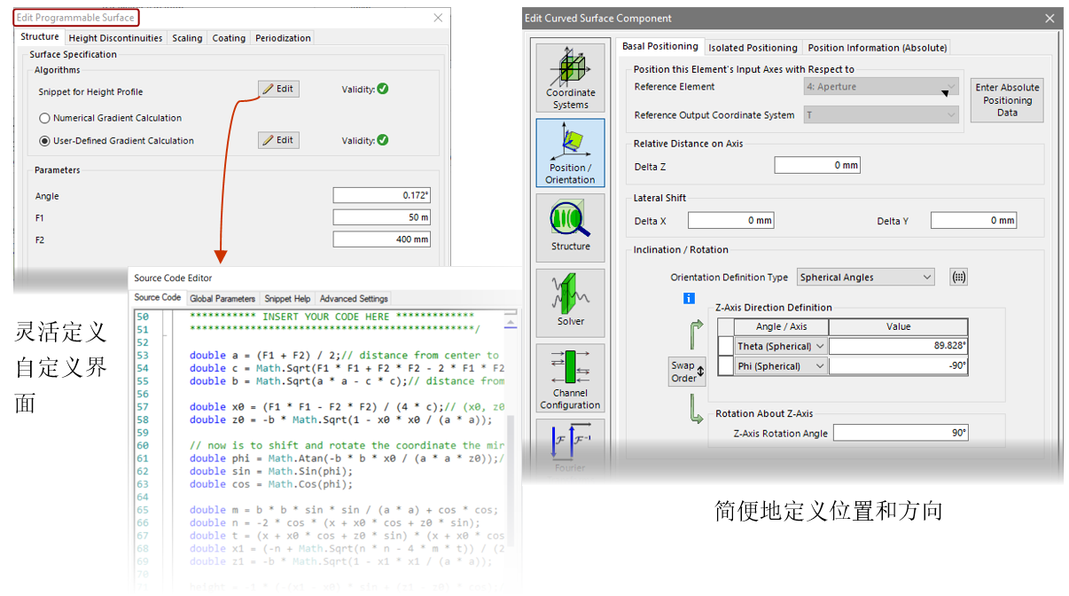Switch to Coating tab
Image resolution: width=1069 pixels, height=596 pixels.
[x=229, y=38]
